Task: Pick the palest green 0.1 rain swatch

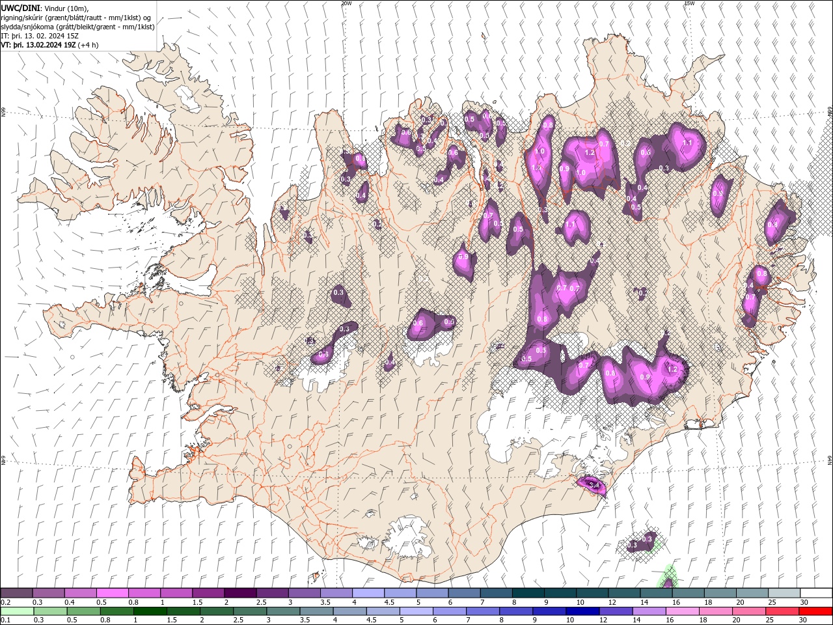Action: pos(16,611)
